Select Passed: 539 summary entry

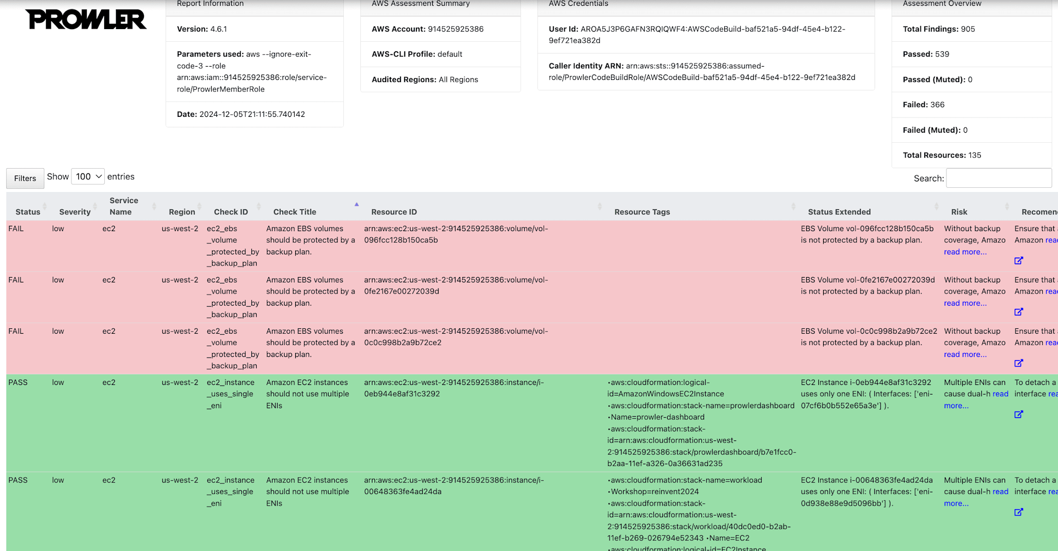(x=926, y=54)
